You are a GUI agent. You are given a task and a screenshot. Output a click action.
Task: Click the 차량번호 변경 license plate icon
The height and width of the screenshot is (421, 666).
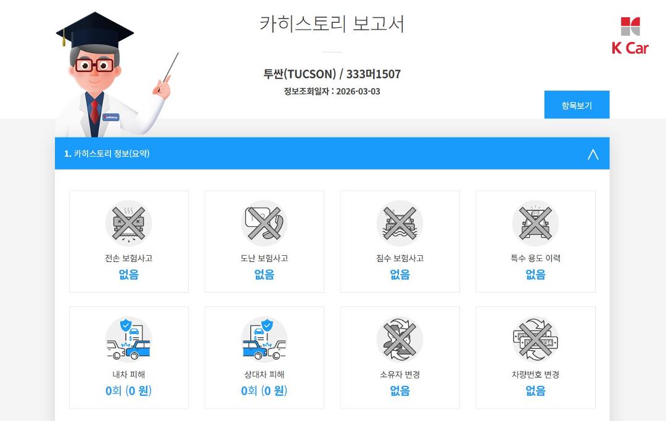click(x=535, y=340)
